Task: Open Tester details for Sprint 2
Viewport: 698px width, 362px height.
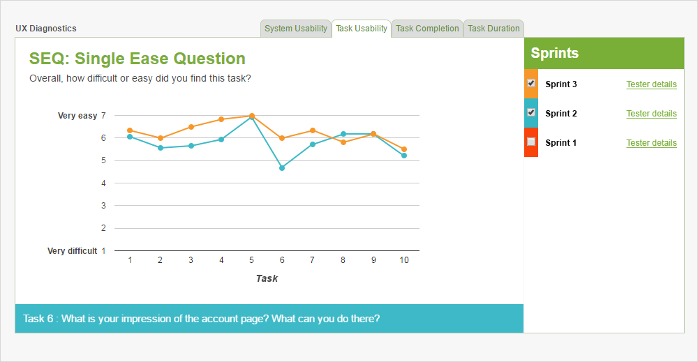Action: (651, 114)
